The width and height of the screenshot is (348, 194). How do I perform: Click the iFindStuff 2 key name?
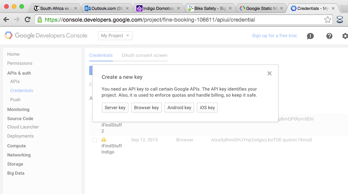(112, 128)
